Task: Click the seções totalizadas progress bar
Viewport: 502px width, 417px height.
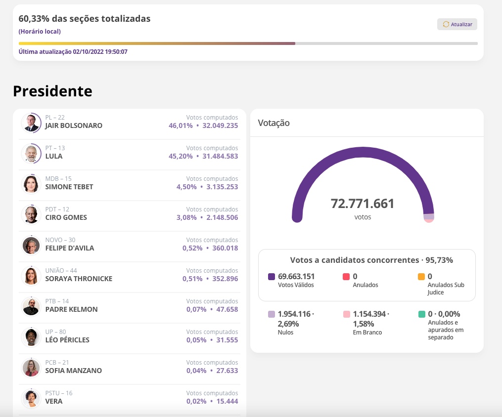Action: pos(247,43)
